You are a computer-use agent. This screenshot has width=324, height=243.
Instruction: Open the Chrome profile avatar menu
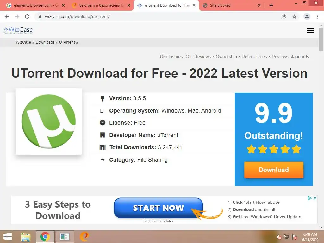[307, 16]
